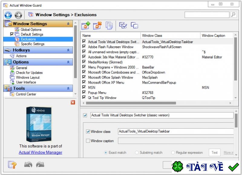Screen dimensions: 242x175
Task: Click the copy exclusion toolbar icon
Action: coord(109,26)
